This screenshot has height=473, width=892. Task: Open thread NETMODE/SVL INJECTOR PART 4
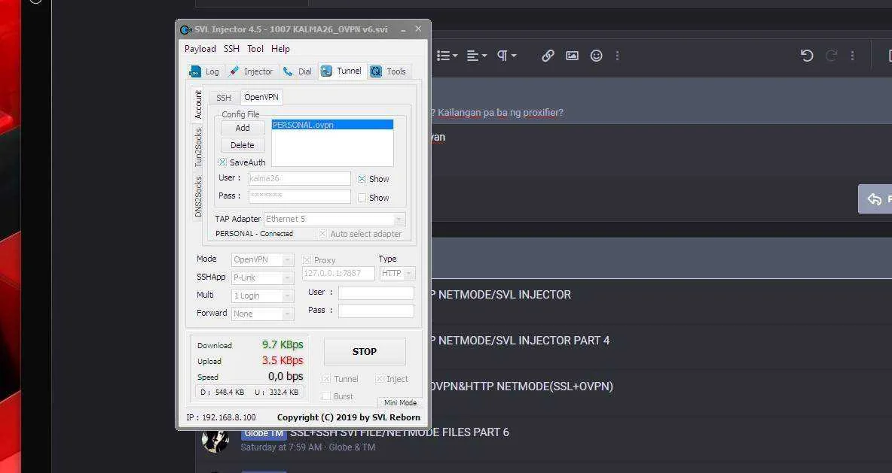point(521,341)
